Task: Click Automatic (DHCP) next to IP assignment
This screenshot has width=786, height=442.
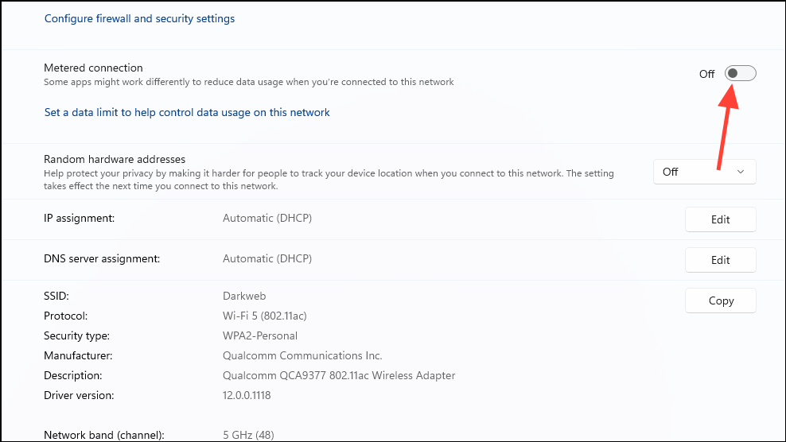Action: pyautogui.click(x=267, y=218)
